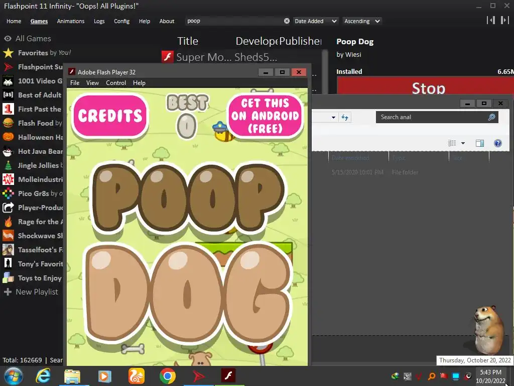Click the Tony's Favorites silhouette icon
This screenshot has height=386, width=514.
pos(8,264)
